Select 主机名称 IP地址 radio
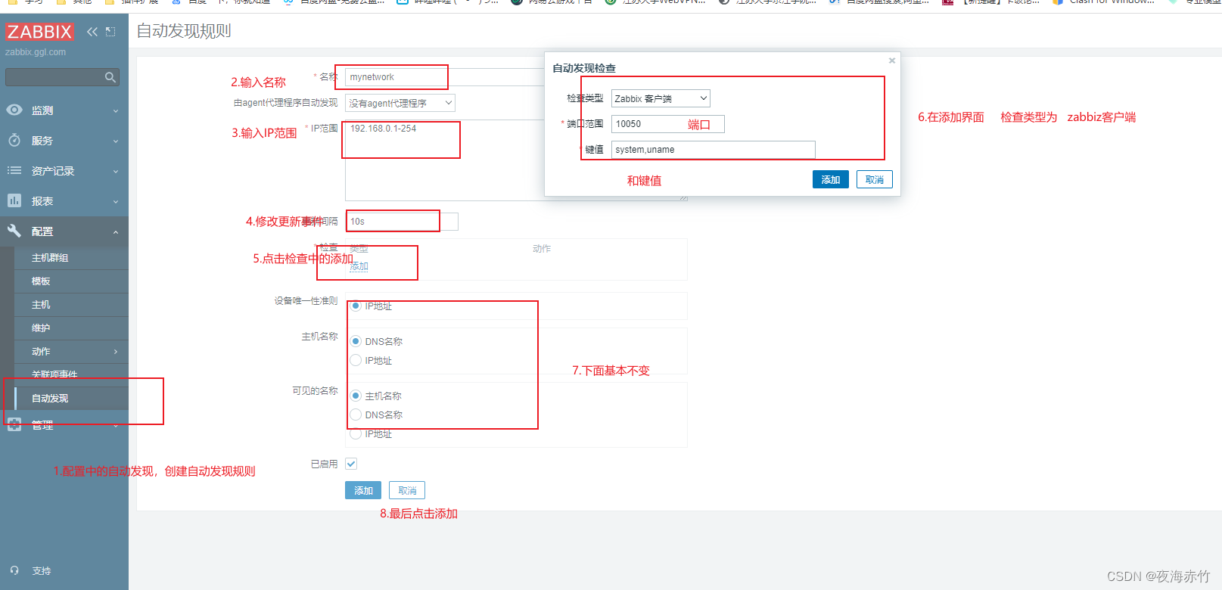Viewport: 1222px width, 590px height. coord(356,360)
